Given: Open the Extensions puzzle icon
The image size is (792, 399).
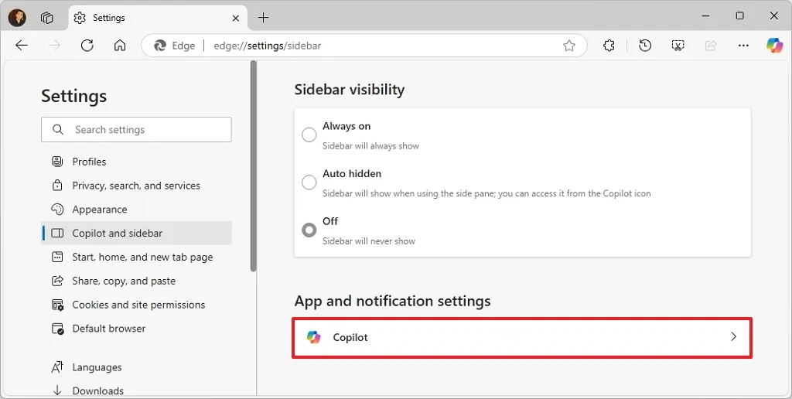Looking at the screenshot, I should [x=609, y=46].
